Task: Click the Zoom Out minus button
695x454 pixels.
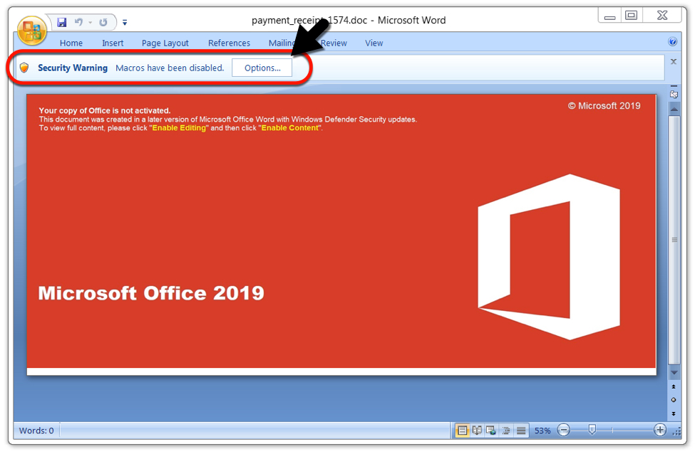Action: [x=563, y=430]
